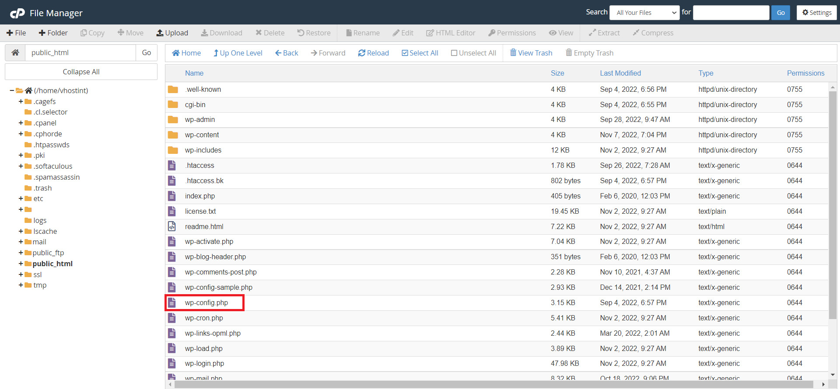Click the public_html path input field
840x389 pixels.
[80, 52]
